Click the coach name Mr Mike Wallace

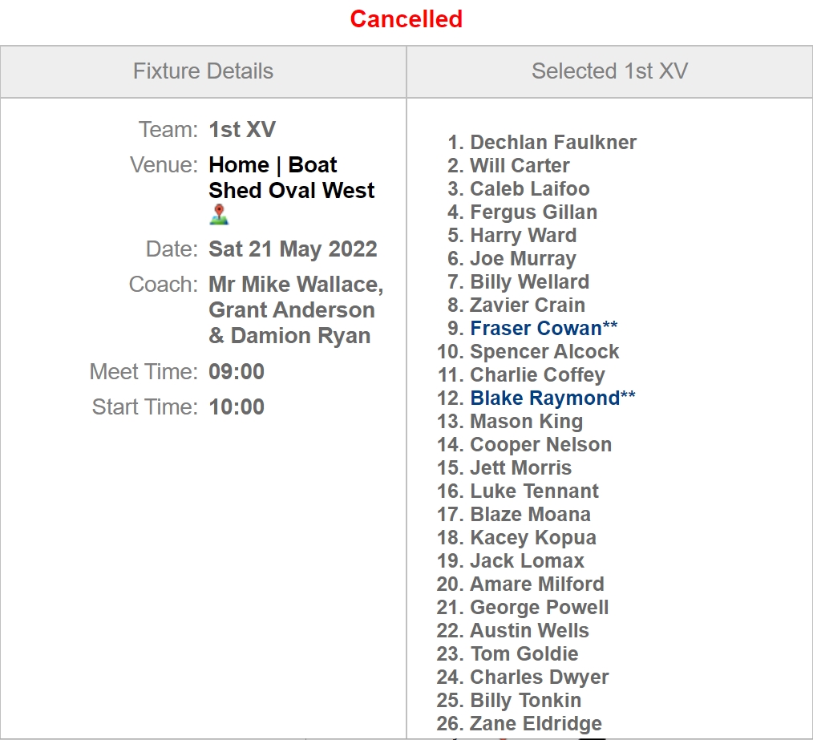pos(296,285)
